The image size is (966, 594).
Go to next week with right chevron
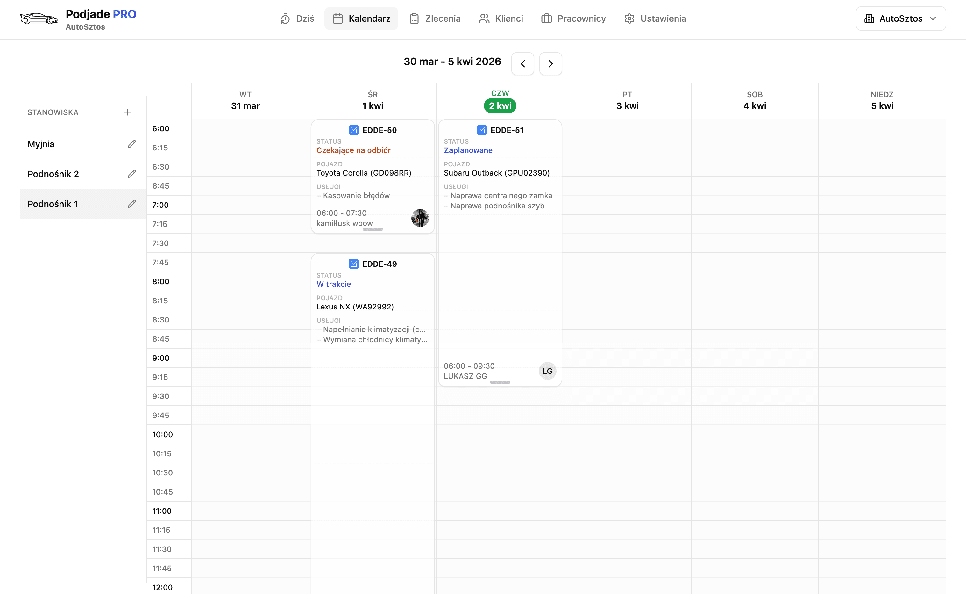550,63
